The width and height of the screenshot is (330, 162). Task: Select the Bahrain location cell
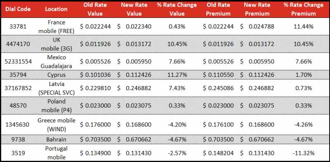(57, 139)
